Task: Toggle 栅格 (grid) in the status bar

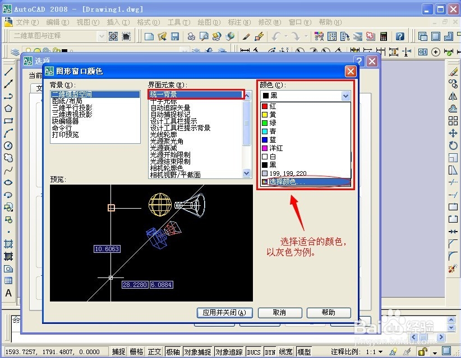Action: (x=136, y=351)
